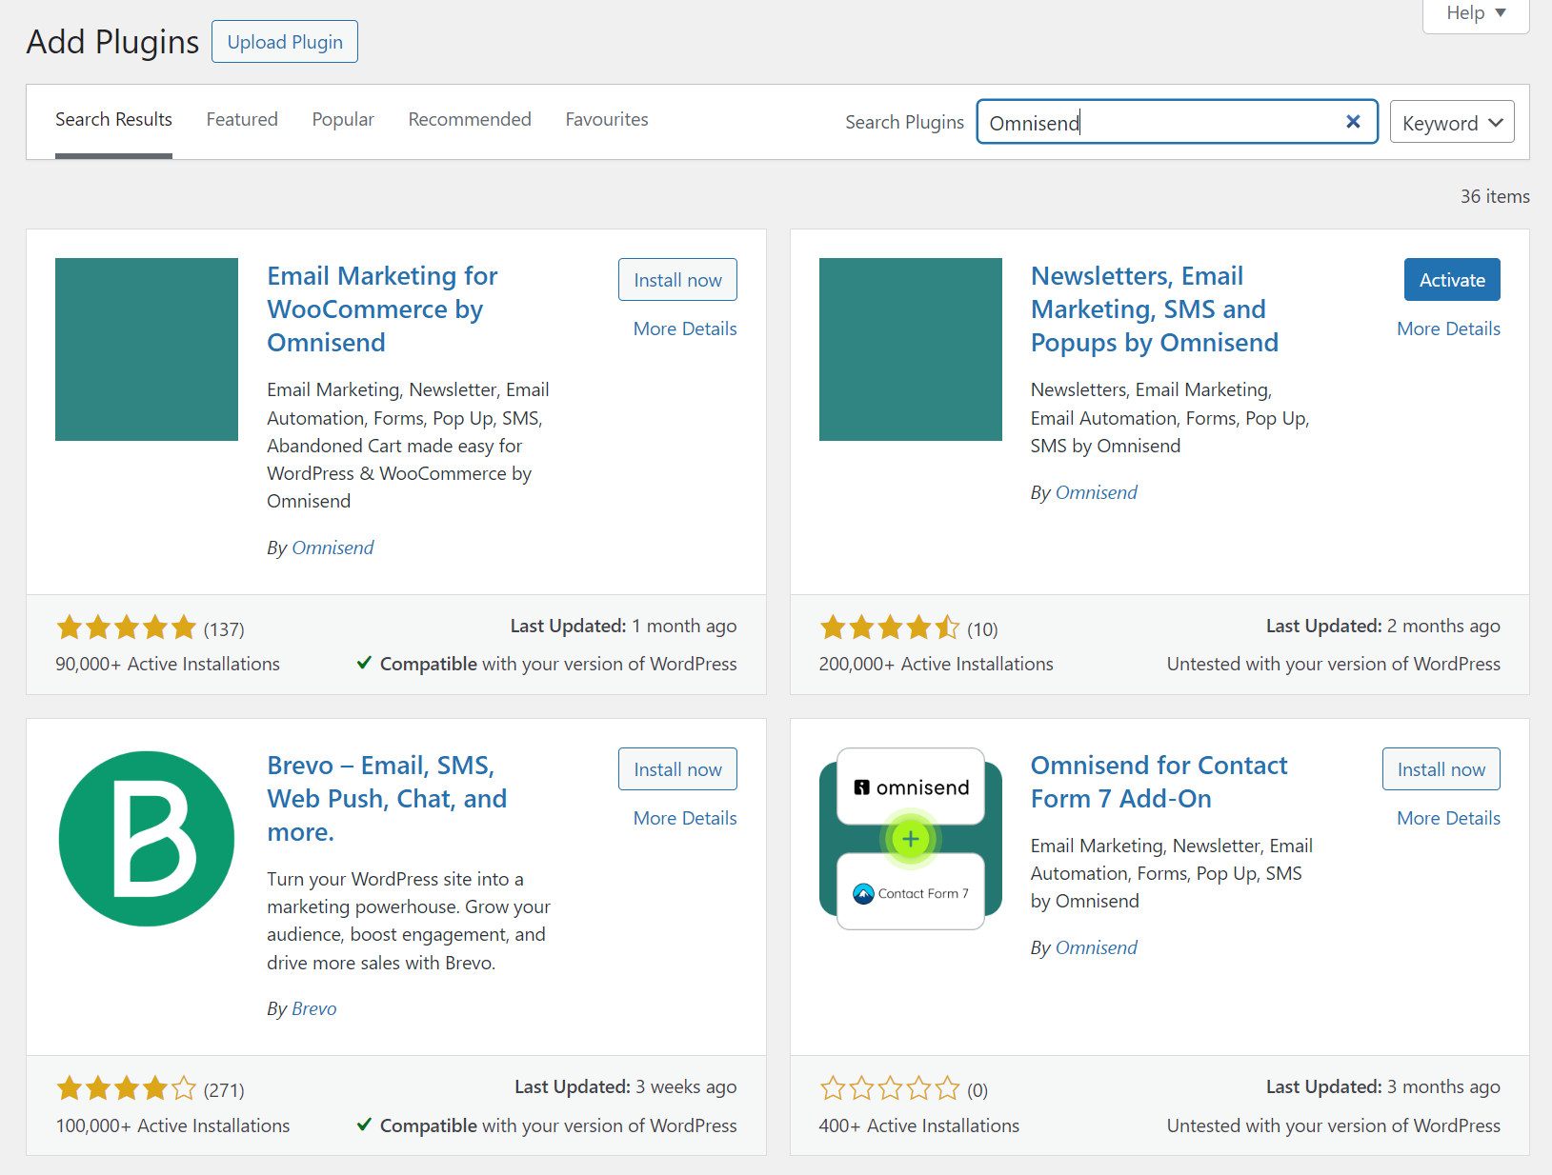Viewport: 1552px width, 1175px height.
Task: Click the Search Plugins input field
Action: pyautogui.click(x=1178, y=122)
